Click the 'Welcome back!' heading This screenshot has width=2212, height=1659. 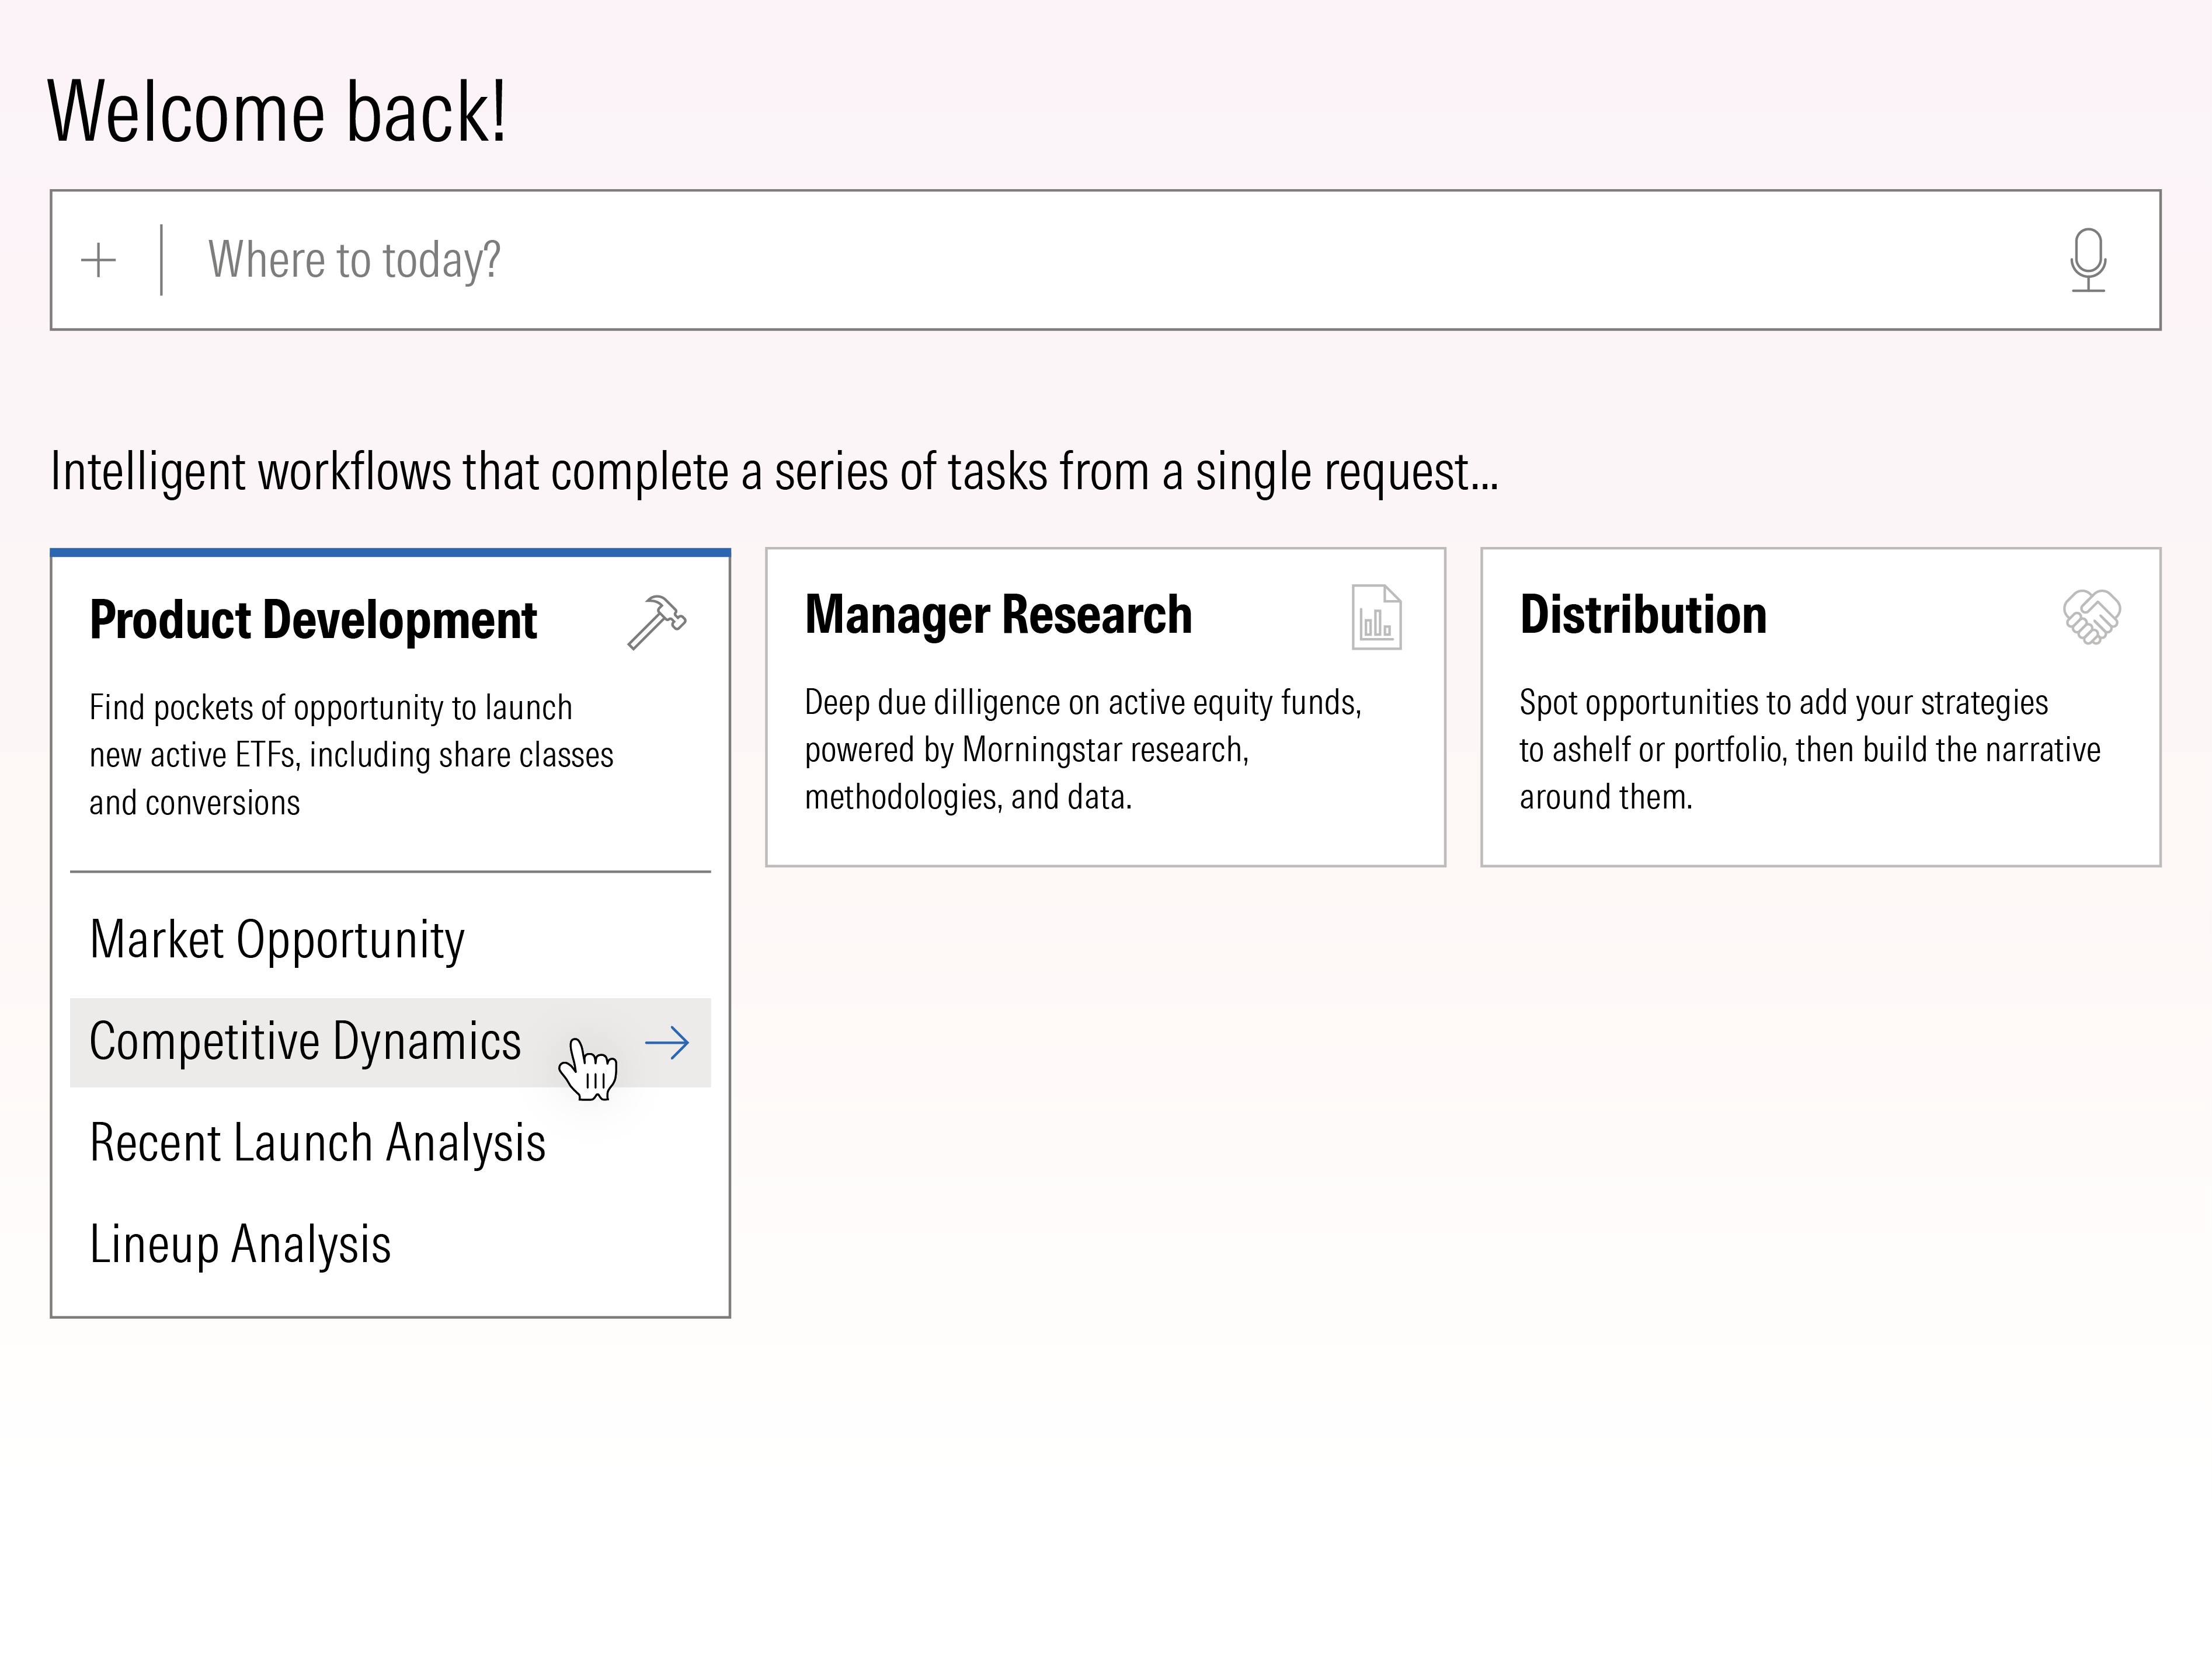pos(277,112)
